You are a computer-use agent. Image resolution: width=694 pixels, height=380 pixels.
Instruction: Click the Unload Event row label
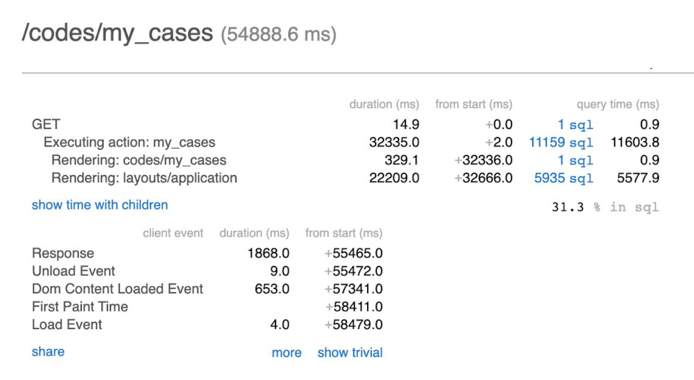tap(74, 271)
